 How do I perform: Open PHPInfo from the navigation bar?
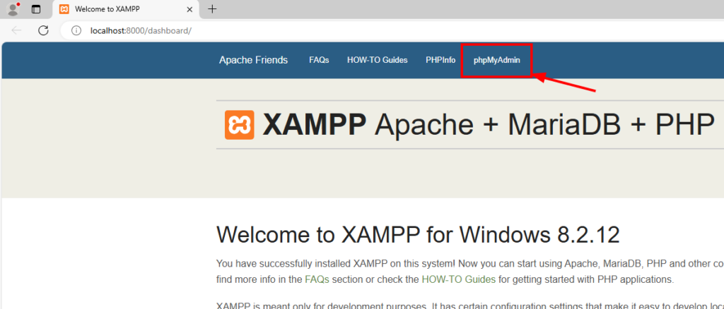coord(440,60)
